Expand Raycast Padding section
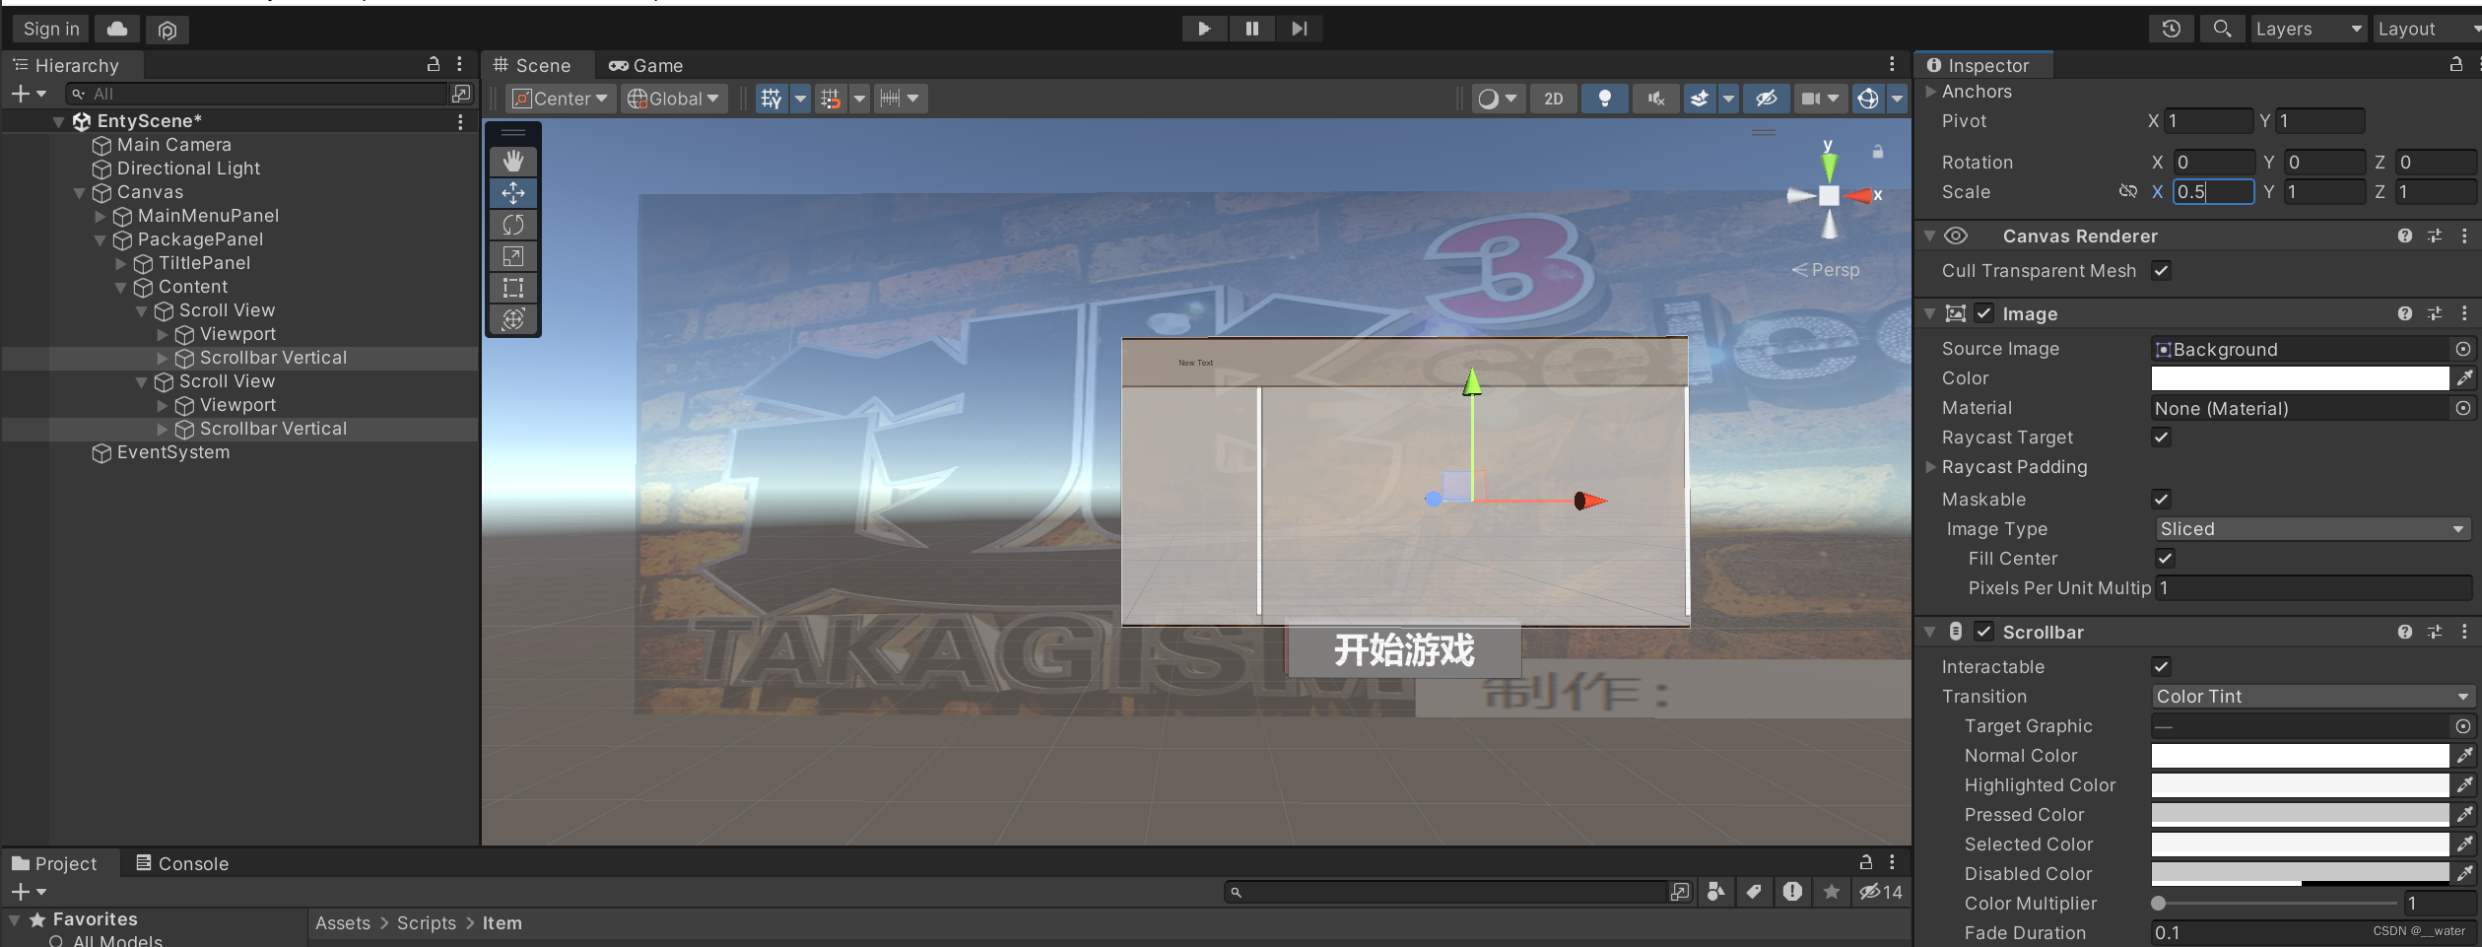2482x947 pixels. click(x=1931, y=467)
